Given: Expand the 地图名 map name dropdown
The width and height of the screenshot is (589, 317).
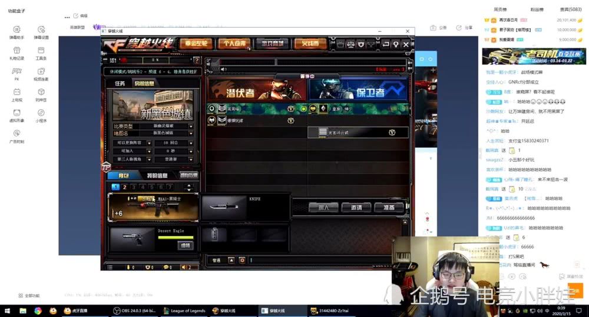Looking at the screenshot, I should (x=191, y=133).
